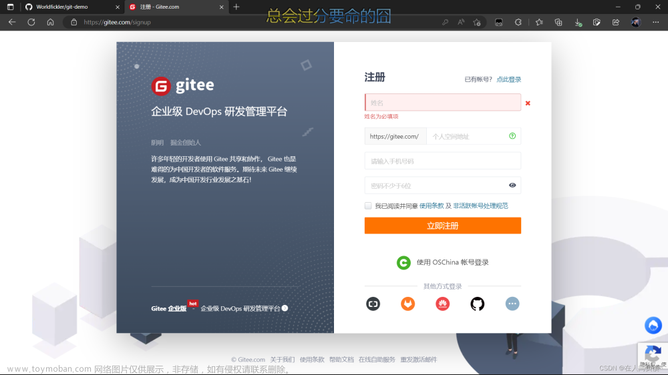Open the downloads icon
This screenshot has width=668, height=375.
tap(578, 23)
